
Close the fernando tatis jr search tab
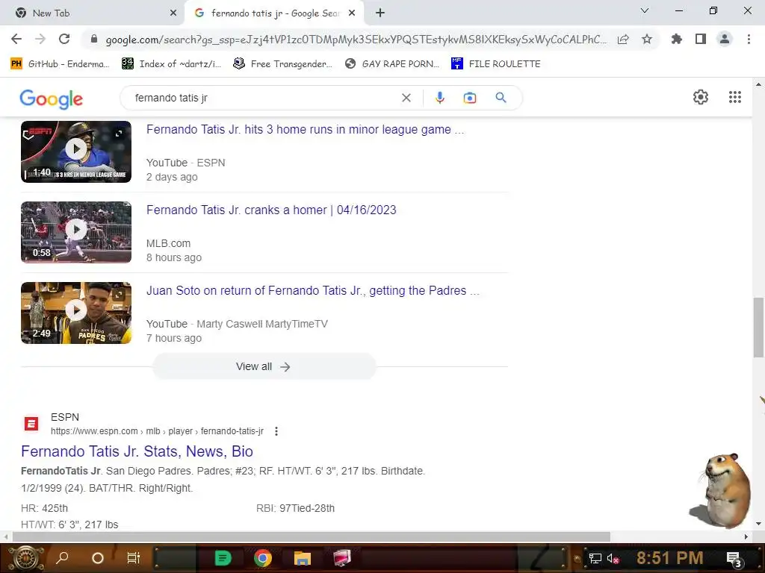351,13
